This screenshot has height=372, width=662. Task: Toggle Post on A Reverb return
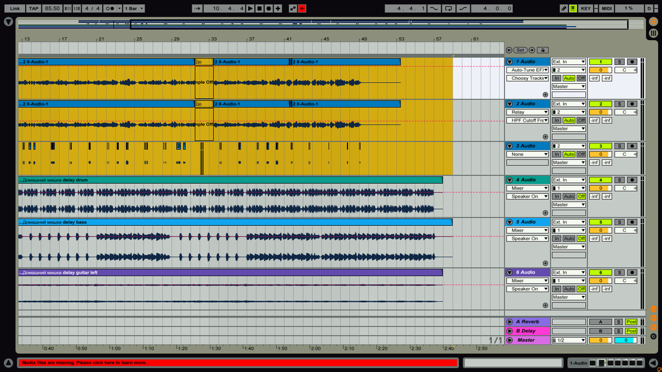coord(631,322)
